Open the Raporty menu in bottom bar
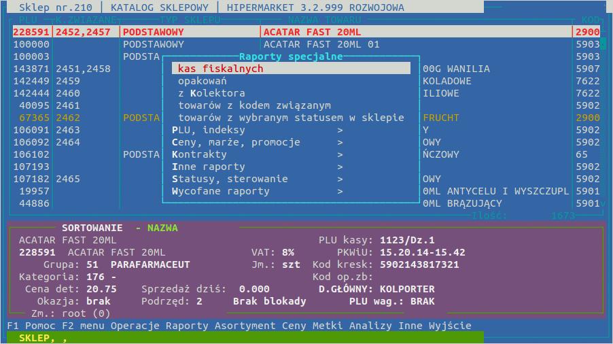 (187, 326)
